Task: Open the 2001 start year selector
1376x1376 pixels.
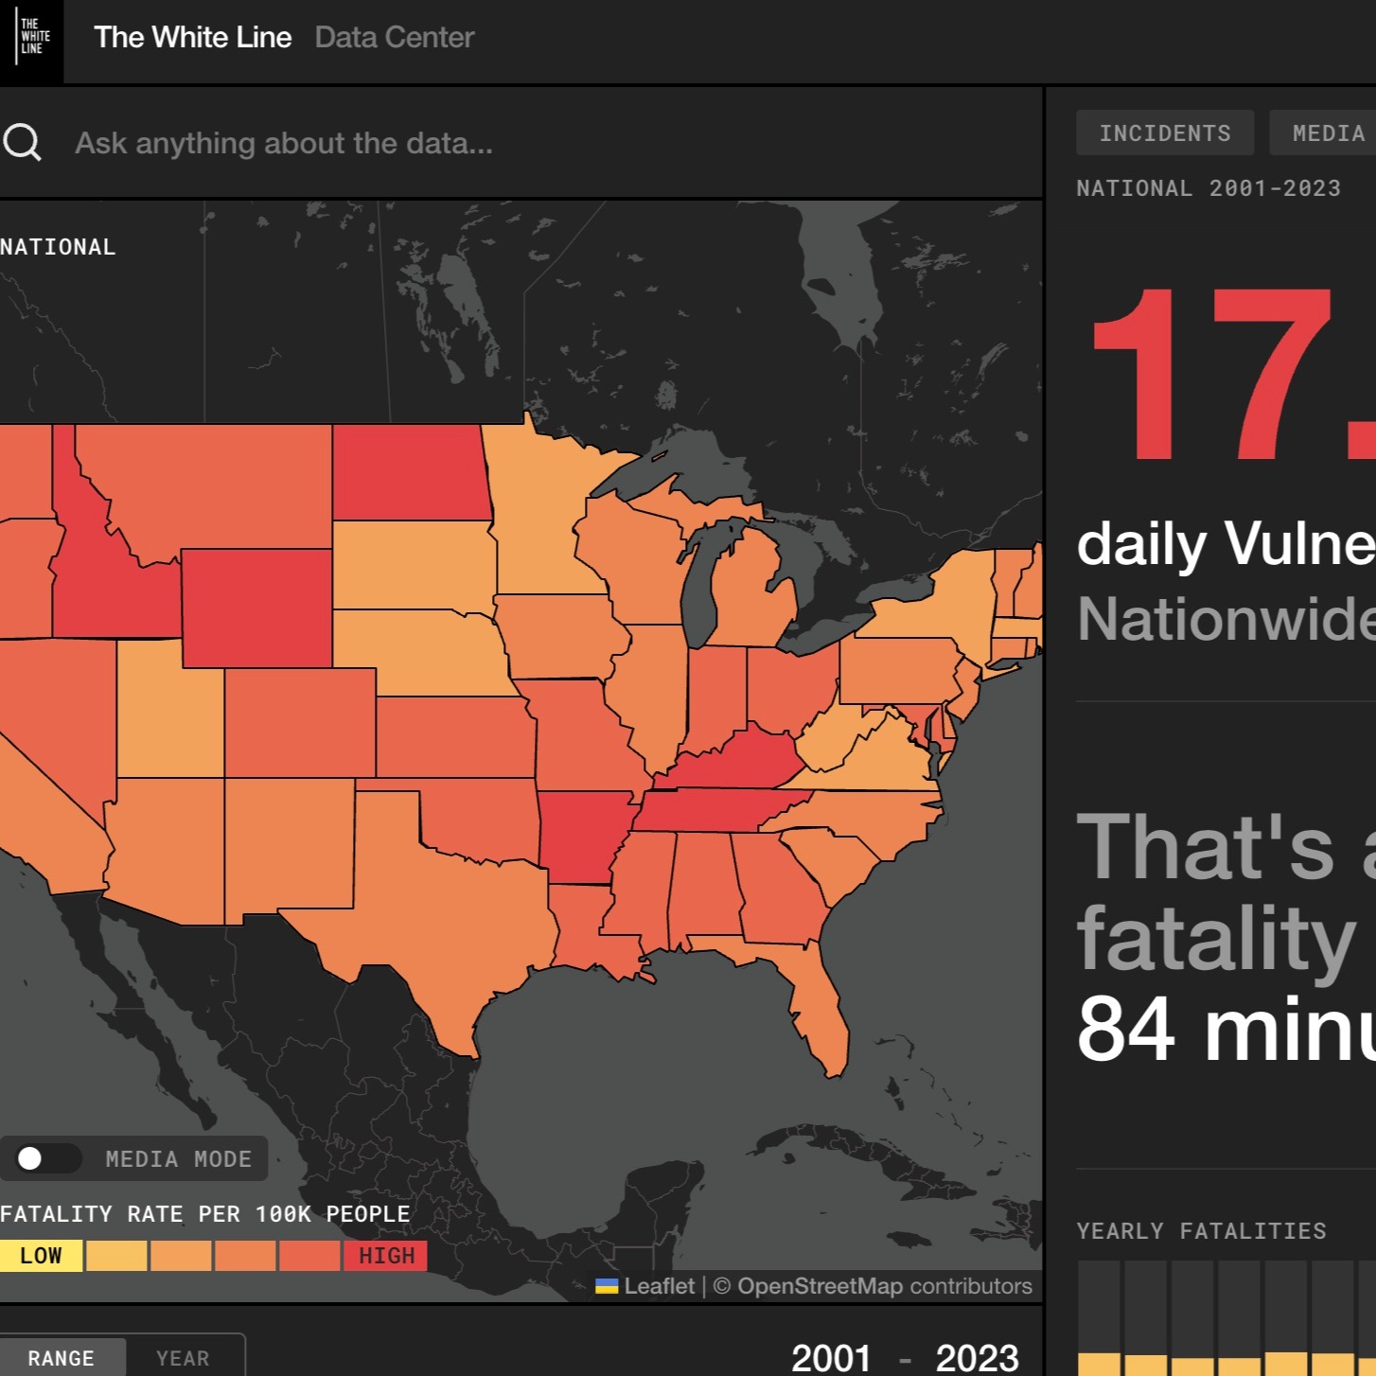Action: coord(830,1358)
